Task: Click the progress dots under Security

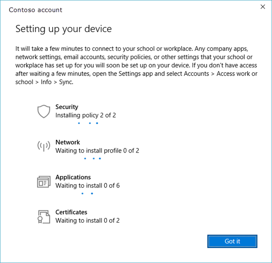Action: tap(87, 123)
